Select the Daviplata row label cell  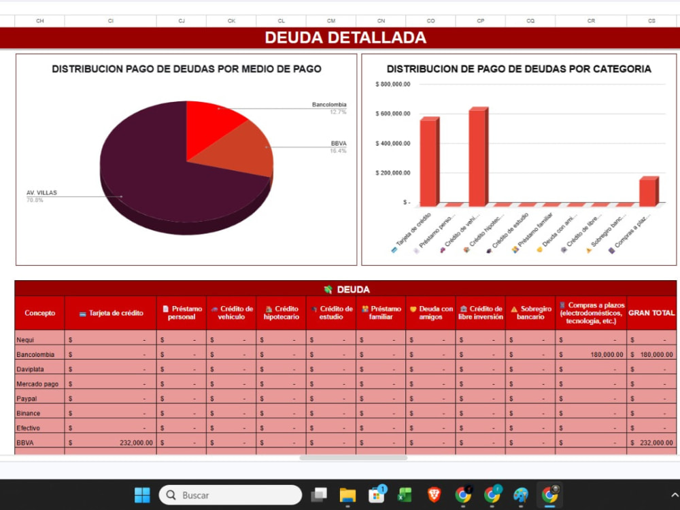(x=39, y=367)
